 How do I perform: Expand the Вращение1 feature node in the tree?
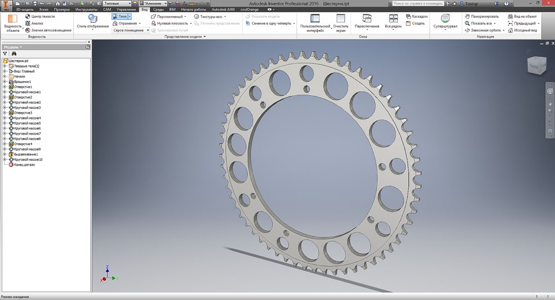click(x=5, y=82)
